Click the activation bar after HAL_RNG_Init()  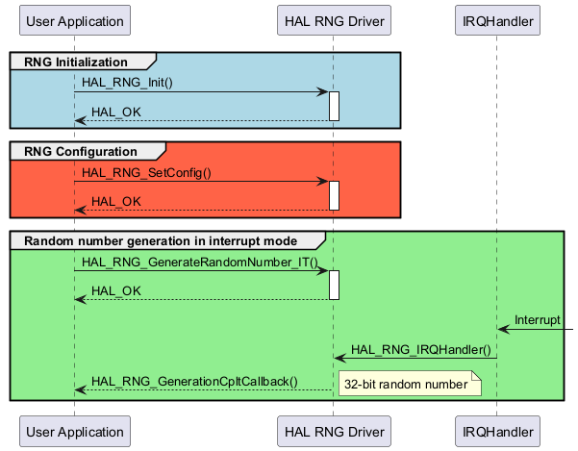point(334,106)
